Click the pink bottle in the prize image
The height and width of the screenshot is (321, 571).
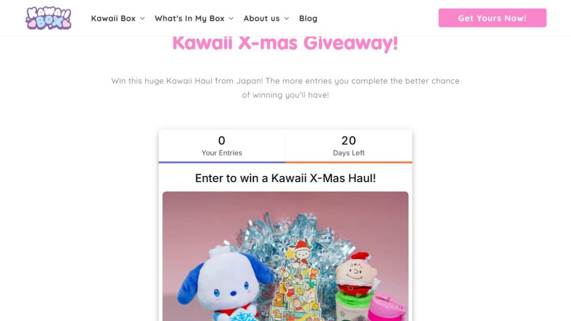pos(385,307)
